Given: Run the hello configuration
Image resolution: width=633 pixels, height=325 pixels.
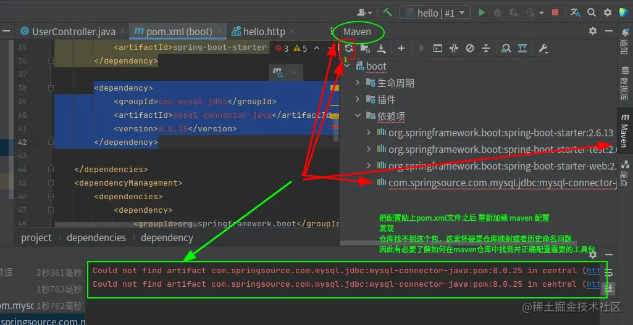Looking at the screenshot, I should [482, 12].
